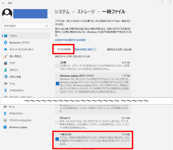Go to ストレージ in the breadcrumb

point(86,12)
